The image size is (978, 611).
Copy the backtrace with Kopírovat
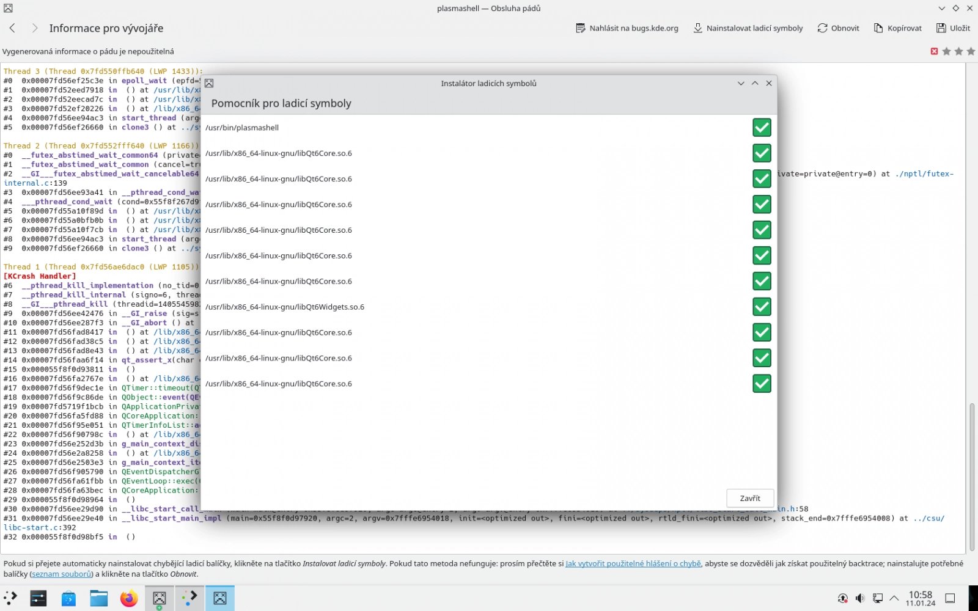pos(897,28)
